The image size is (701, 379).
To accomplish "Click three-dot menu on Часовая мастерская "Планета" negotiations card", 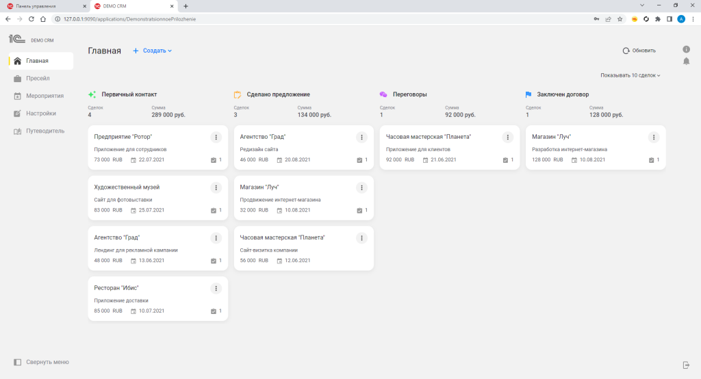I will (508, 138).
